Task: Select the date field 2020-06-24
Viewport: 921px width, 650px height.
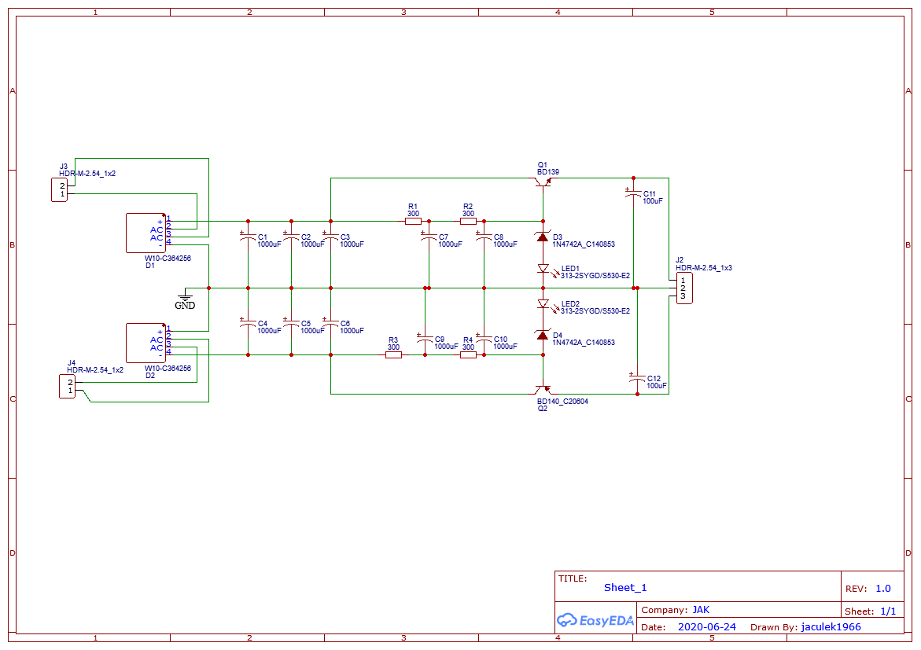Action: 706,627
